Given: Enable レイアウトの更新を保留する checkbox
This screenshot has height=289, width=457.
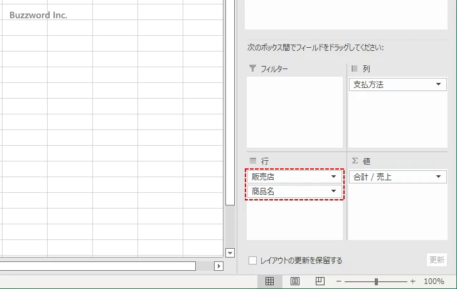Looking at the screenshot, I should coord(253,261).
